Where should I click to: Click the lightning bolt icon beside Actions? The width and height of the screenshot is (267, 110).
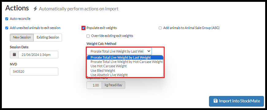pyautogui.click(x=35, y=9)
